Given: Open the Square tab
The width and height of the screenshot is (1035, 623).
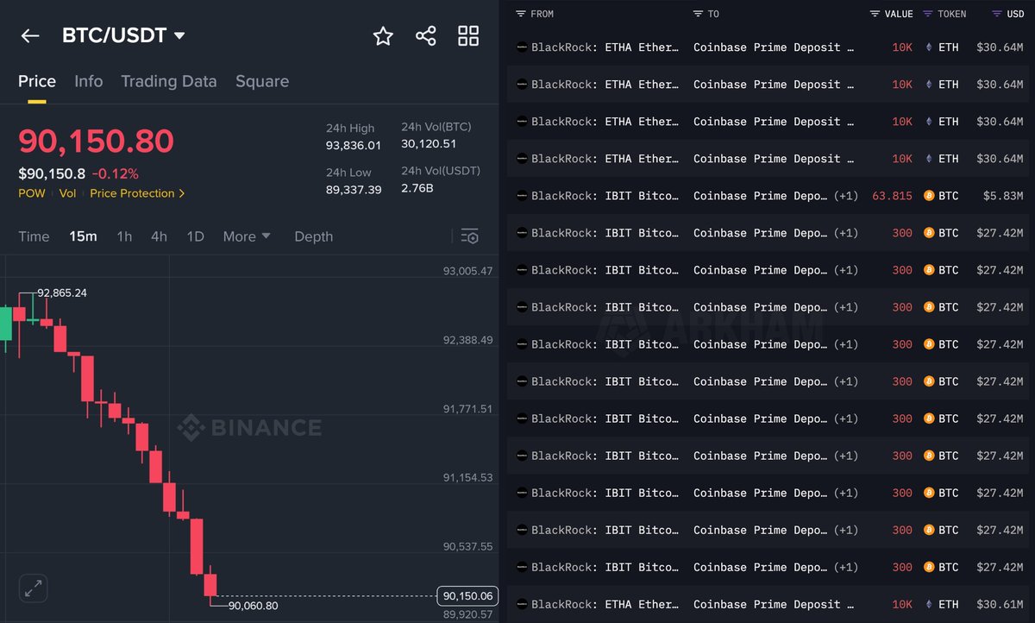Looking at the screenshot, I should pos(262,81).
